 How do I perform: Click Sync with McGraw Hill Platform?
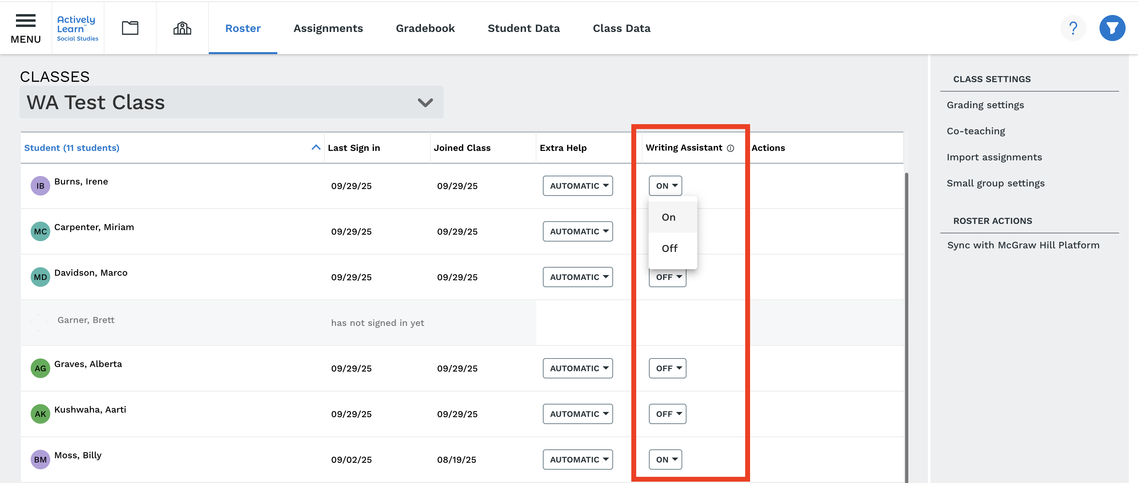coord(1023,245)
